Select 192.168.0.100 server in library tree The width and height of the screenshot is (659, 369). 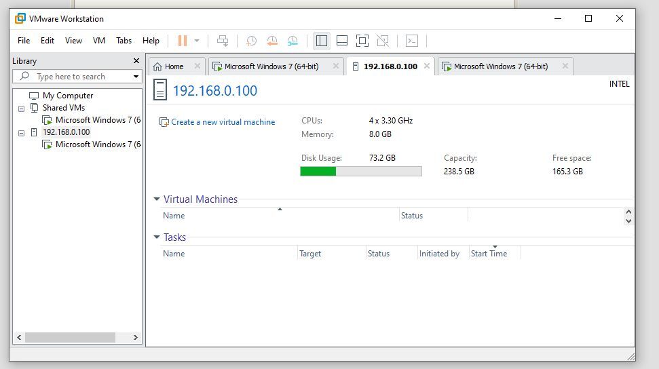[66, 132]
